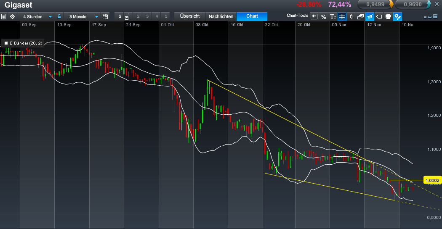Click the price label tag icon
Viewport: 442px width, 229px height.
click(379, 17)
